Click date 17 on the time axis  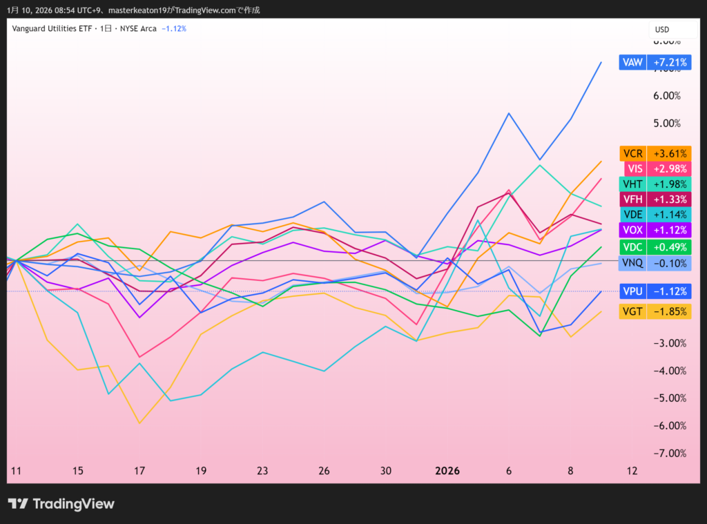[139, 471]
